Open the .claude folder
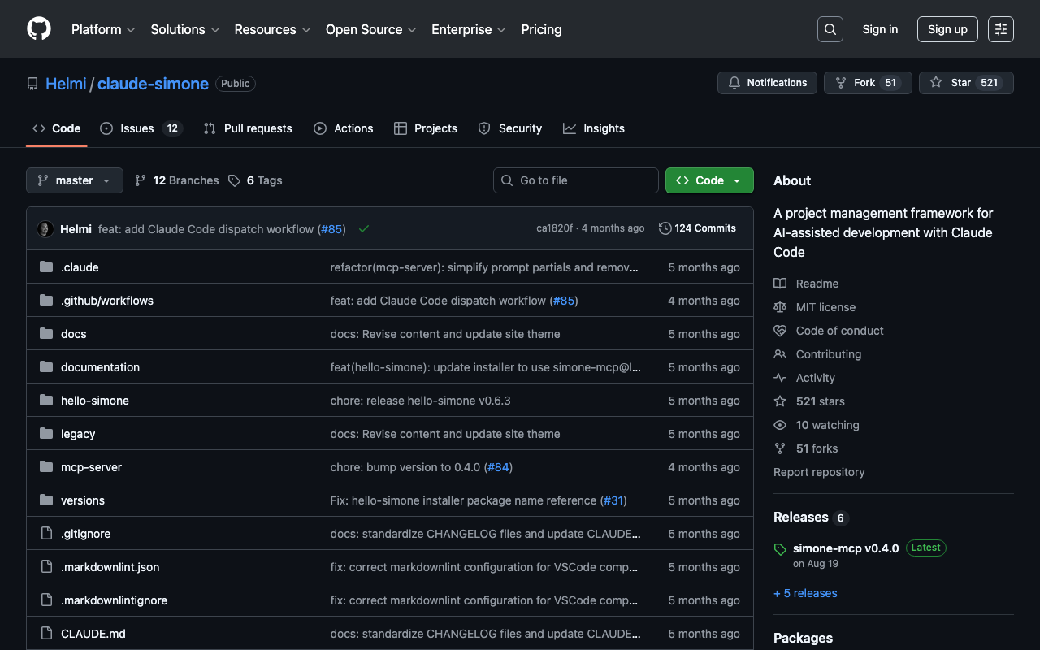Viewport: 1040px width, 650px height. [80, 267]
